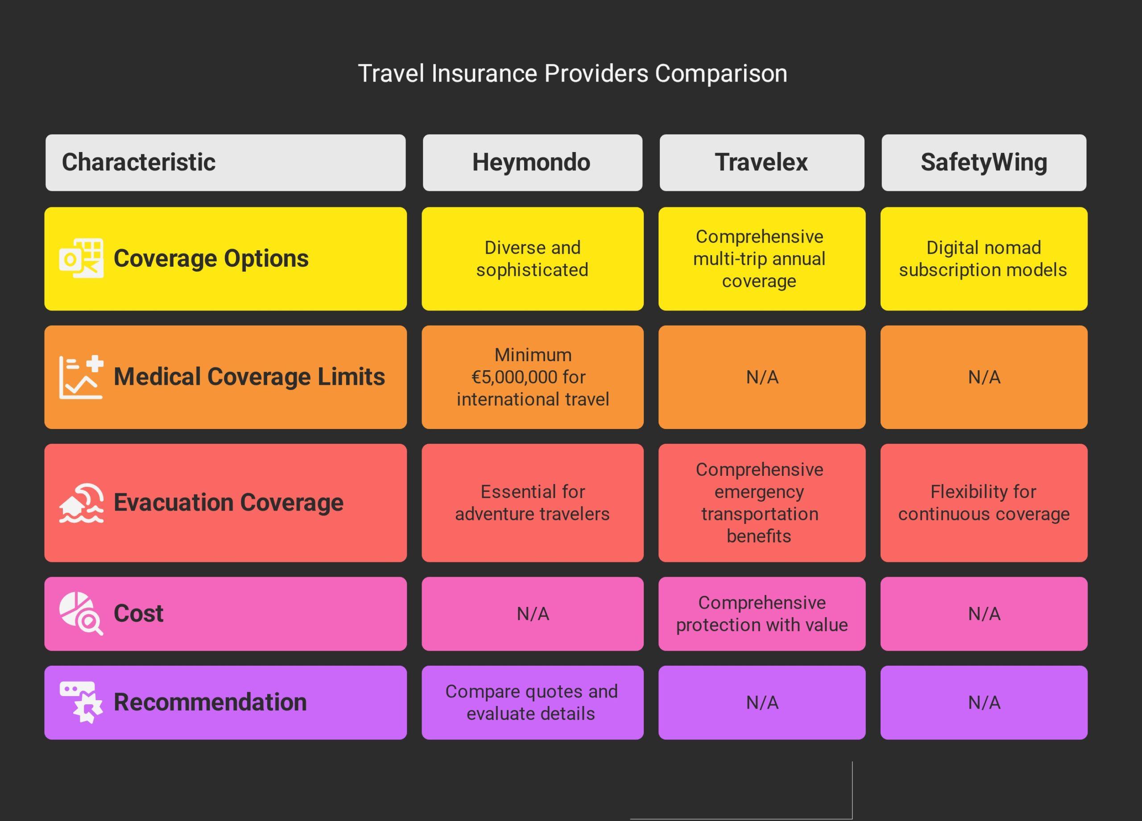Click the chart title text
This screenshot has height=821, width=1142.
click(x=572, y=74)
